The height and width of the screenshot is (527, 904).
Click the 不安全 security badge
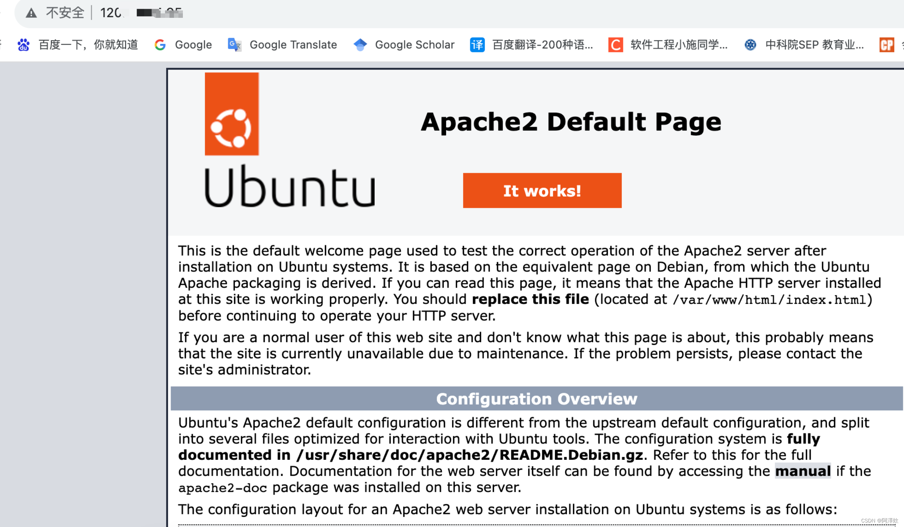point(65,12)
